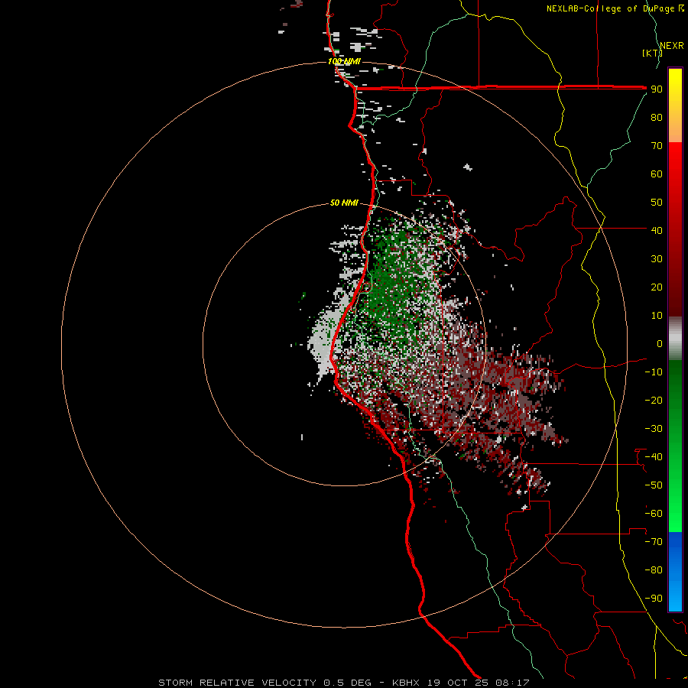Click the gray zero-velocity segment of the color bar
Screen dimensions: 688x688
coord(675,339)
